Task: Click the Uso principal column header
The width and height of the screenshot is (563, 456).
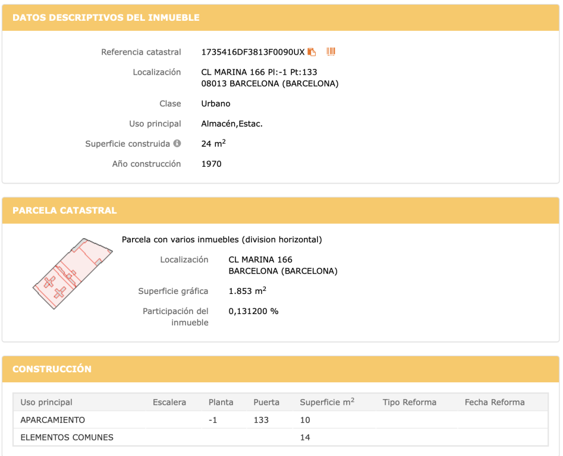Action: click(46, 402)
